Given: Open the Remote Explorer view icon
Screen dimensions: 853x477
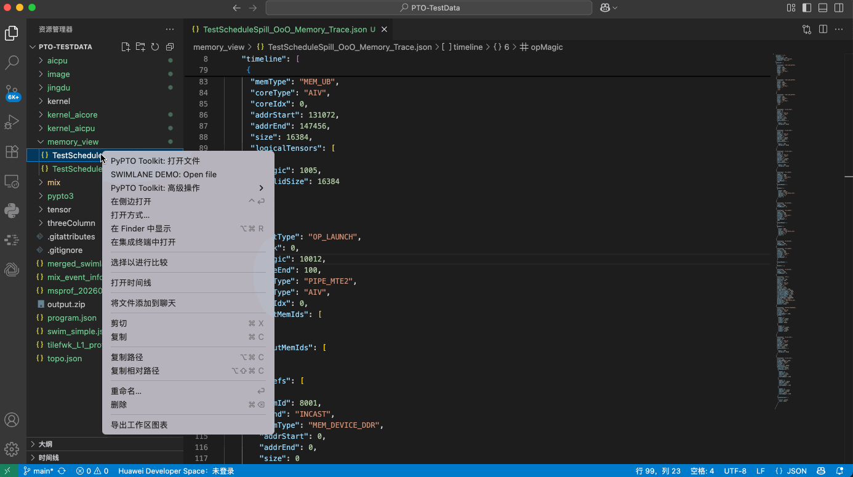Looking at the screenshot, I should (x=12, y=181).
